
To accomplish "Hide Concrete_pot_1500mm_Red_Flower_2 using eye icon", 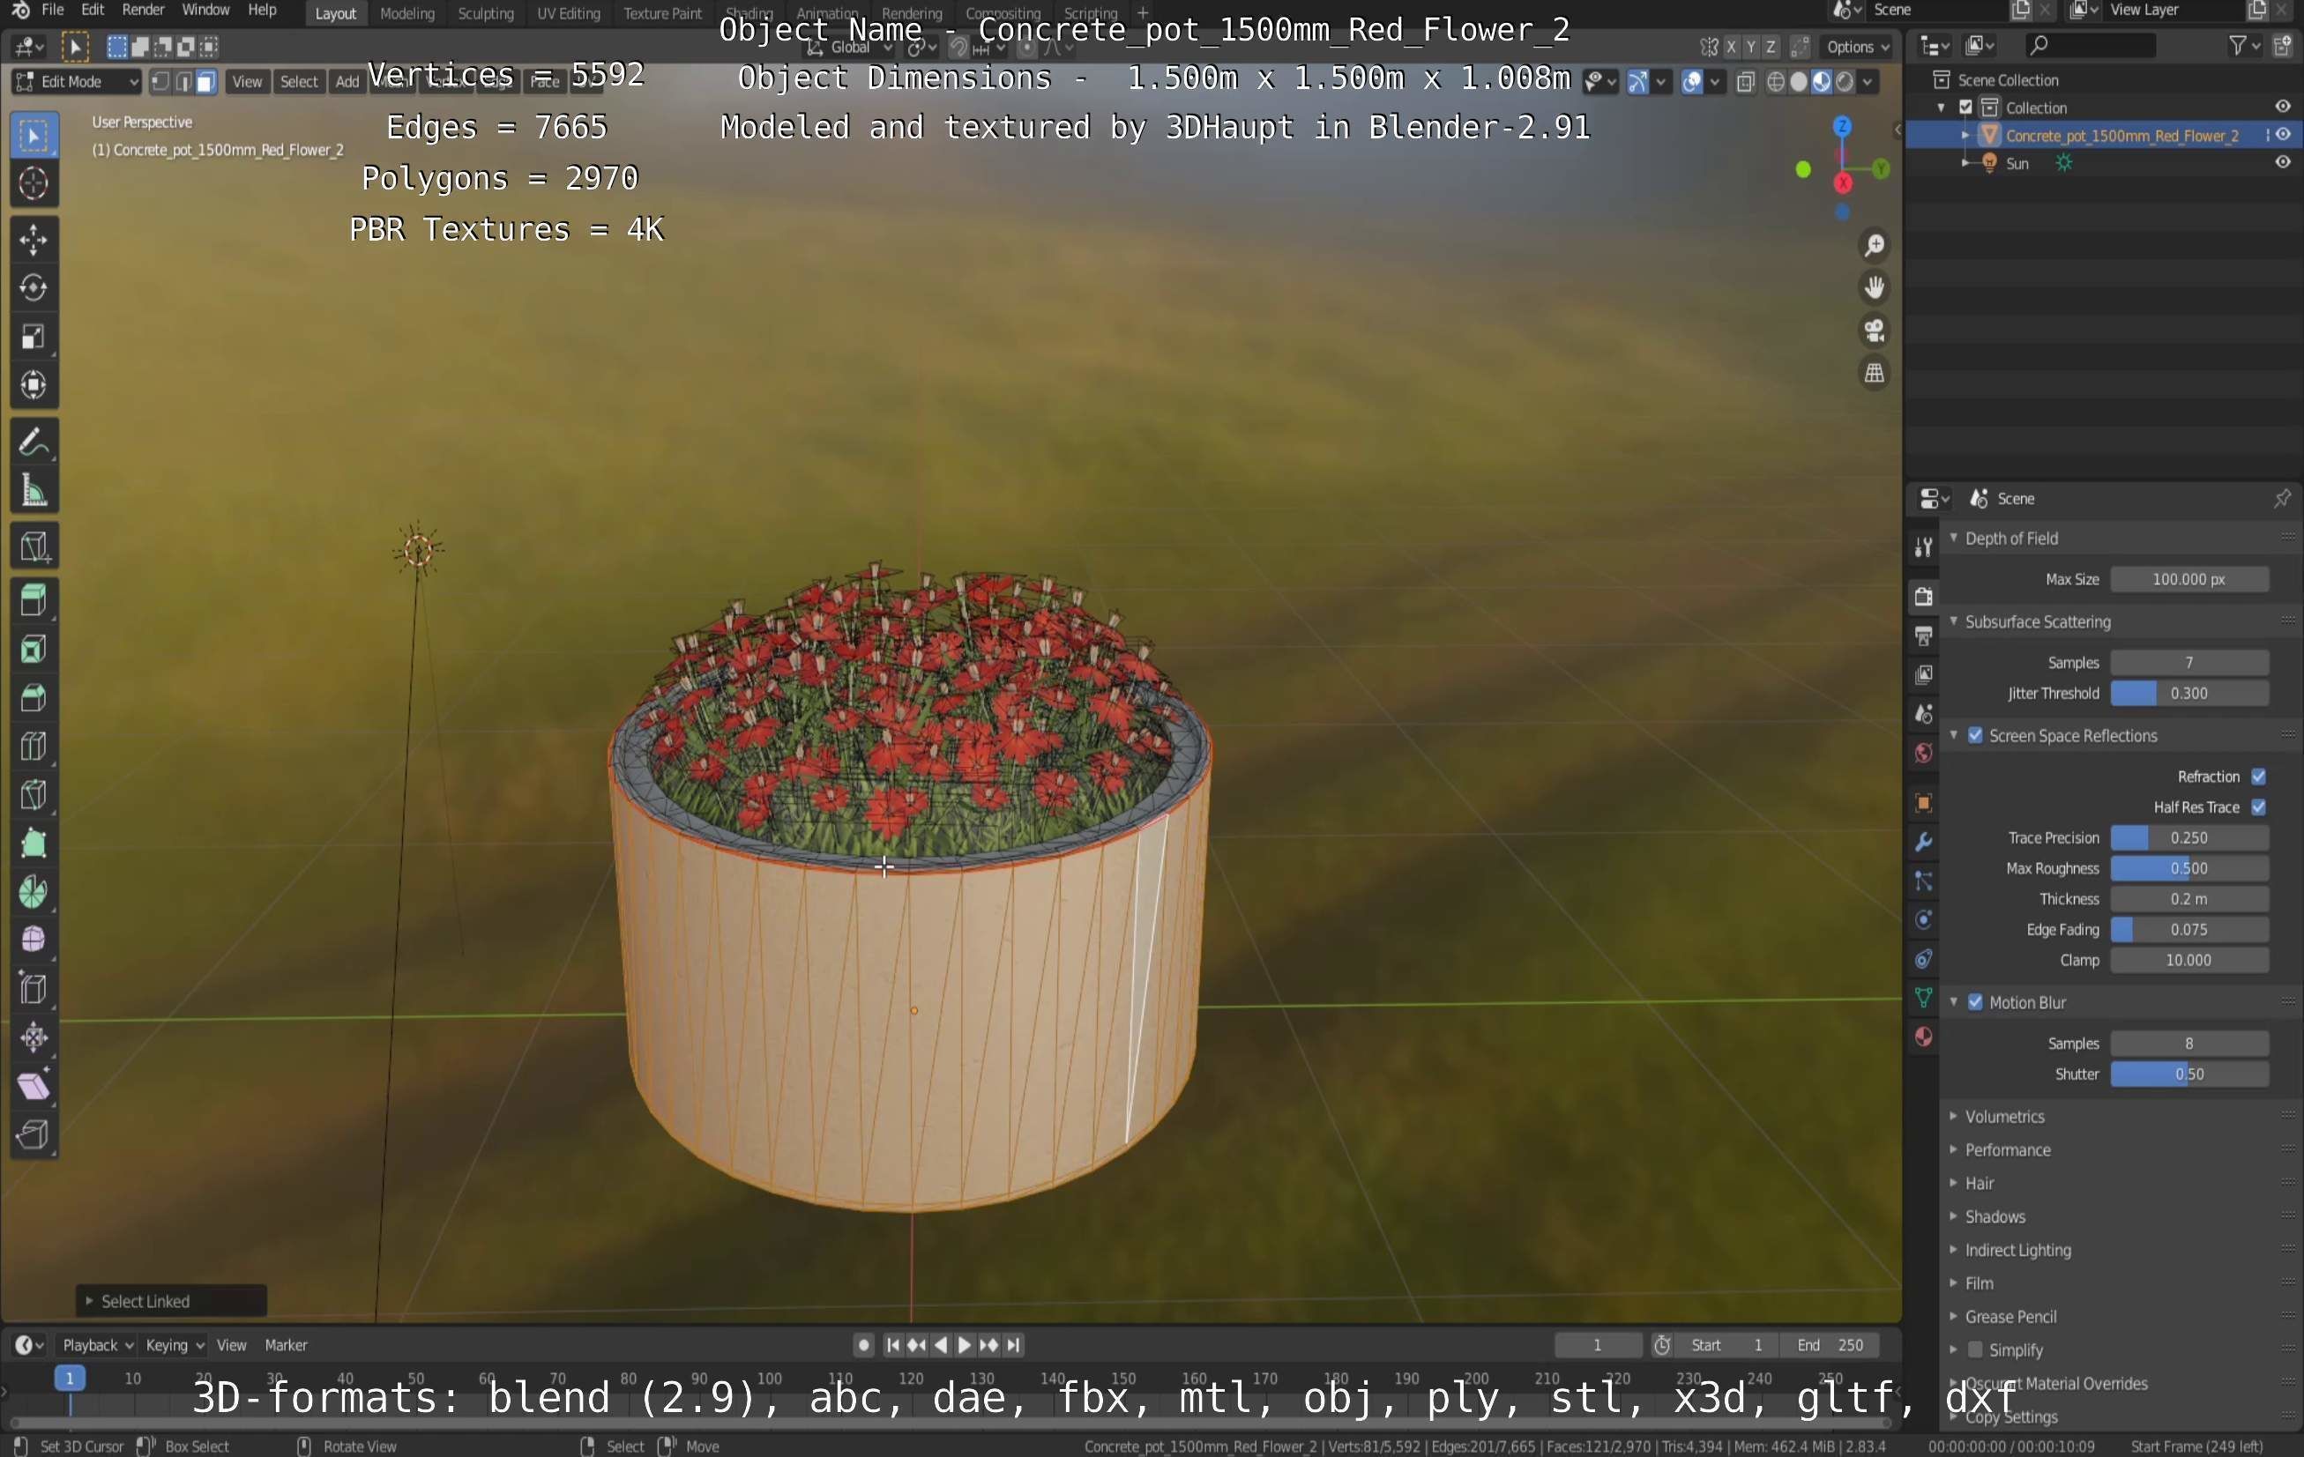I will [x=2283, y=135].
